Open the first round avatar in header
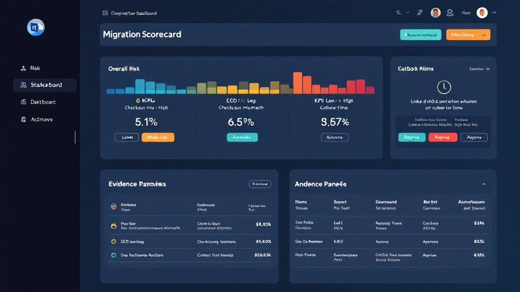The width and height of the screenshot is (520, 292). click(435, 13)
